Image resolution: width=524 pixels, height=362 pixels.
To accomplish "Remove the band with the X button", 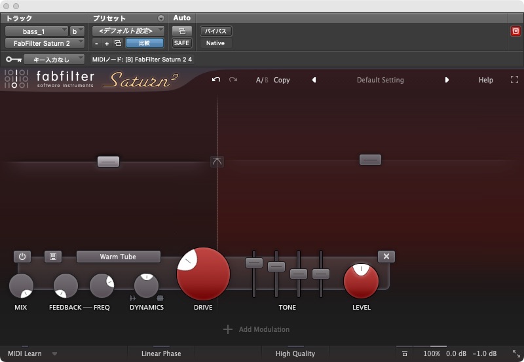I will coord(386,257).
